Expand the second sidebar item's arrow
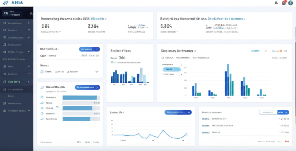This screenshot has height=151, width=296. [29, 30]
